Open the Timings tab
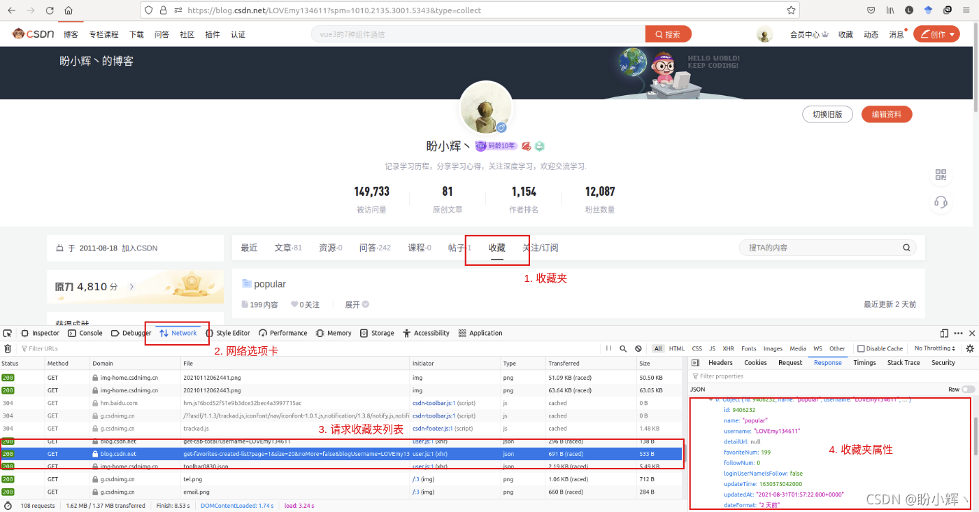Image resolution: width=979 pixels, height=512 pixels. pyautogui.click(x=864, y=363)
